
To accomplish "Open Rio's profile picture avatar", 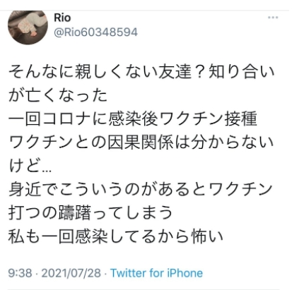I will pos(28,28).
